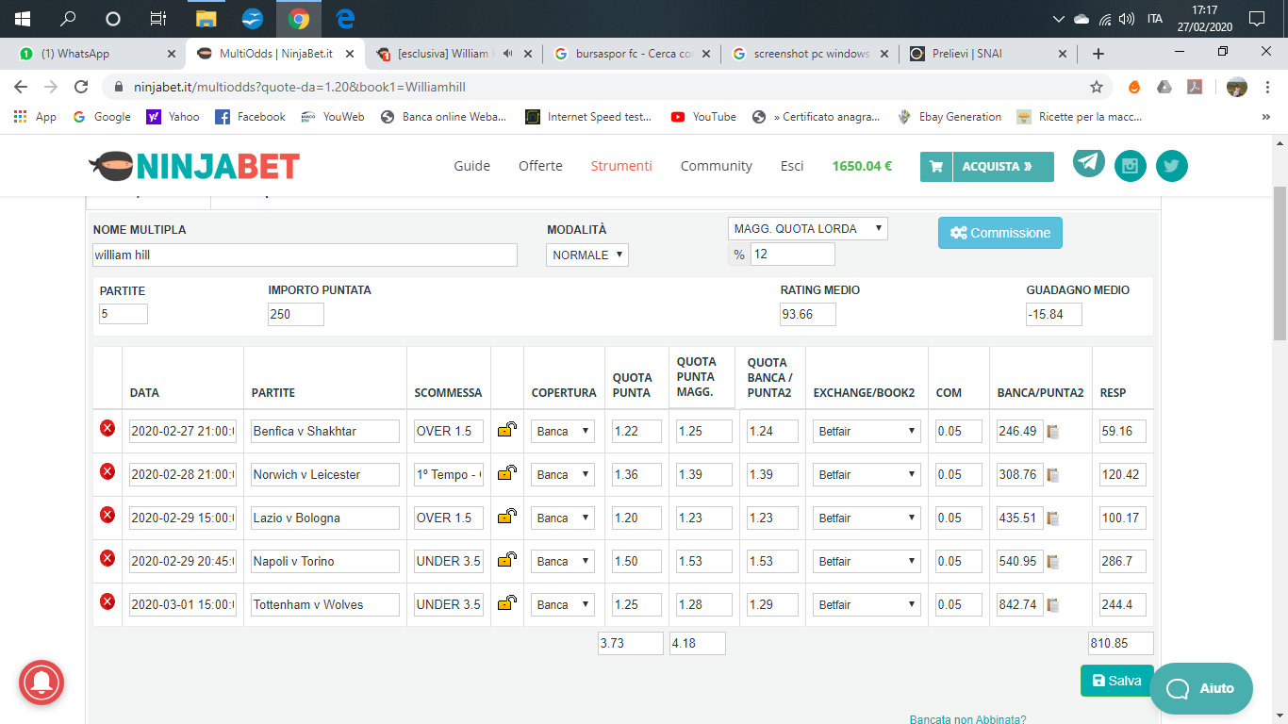Open the Facebook bookmark
The width and height of the screenshot is (1288, 724).
[x=250, y=117]
